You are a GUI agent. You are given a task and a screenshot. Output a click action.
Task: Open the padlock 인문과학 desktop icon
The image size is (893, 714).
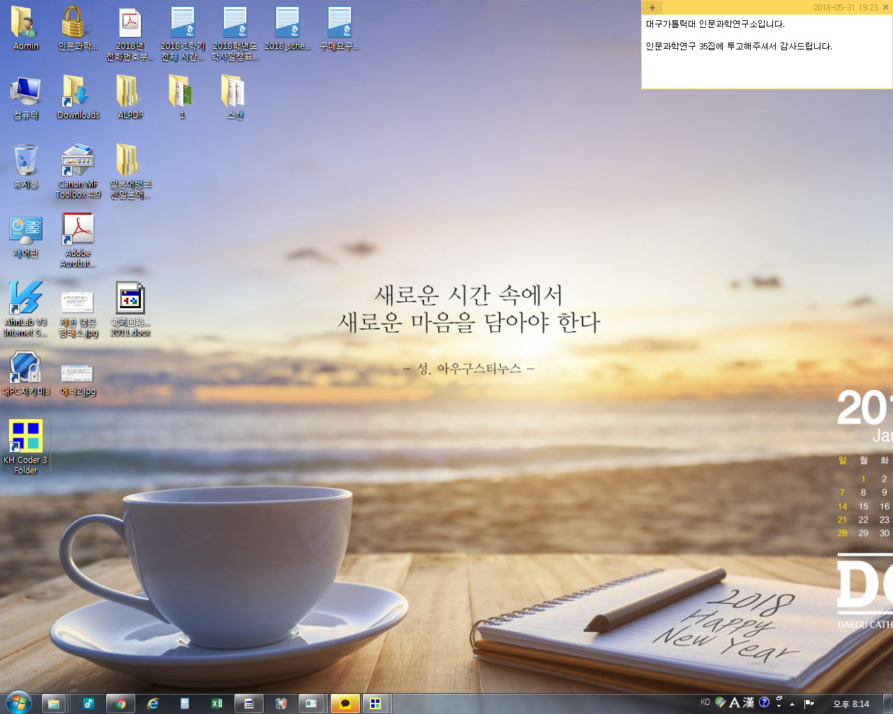[x=77, y=29]
